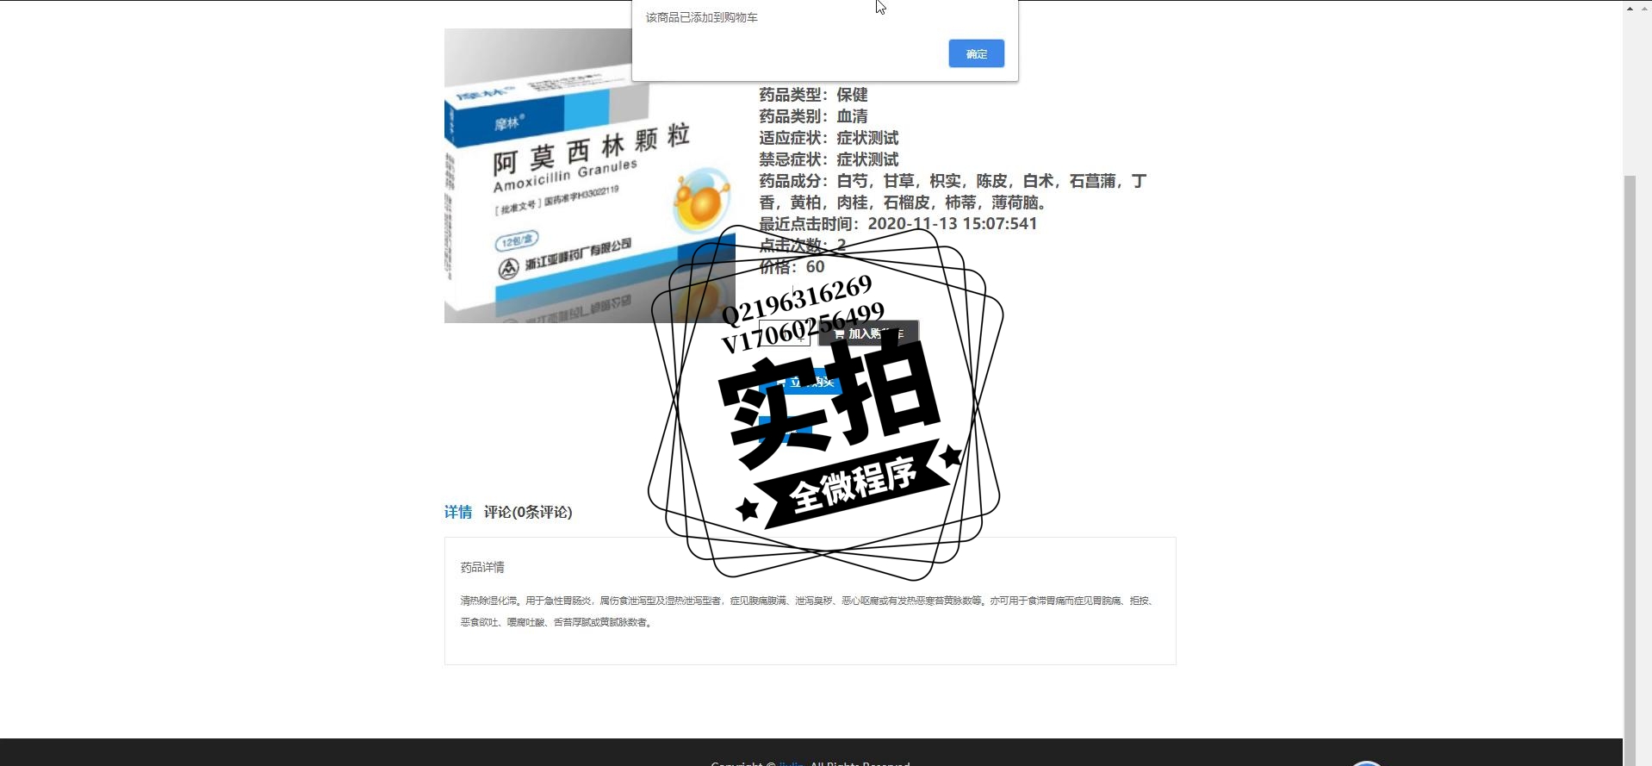Click the 加入购物车 add-to-cart button
The height and width of the screenshot is (766, 1652).
tap(868, 333)
